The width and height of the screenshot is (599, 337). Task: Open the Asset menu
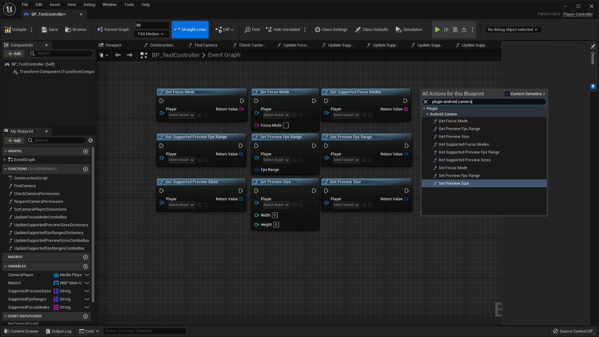(55, 4)
